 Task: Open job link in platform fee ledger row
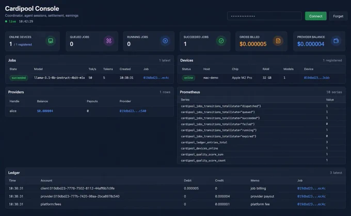311,204
